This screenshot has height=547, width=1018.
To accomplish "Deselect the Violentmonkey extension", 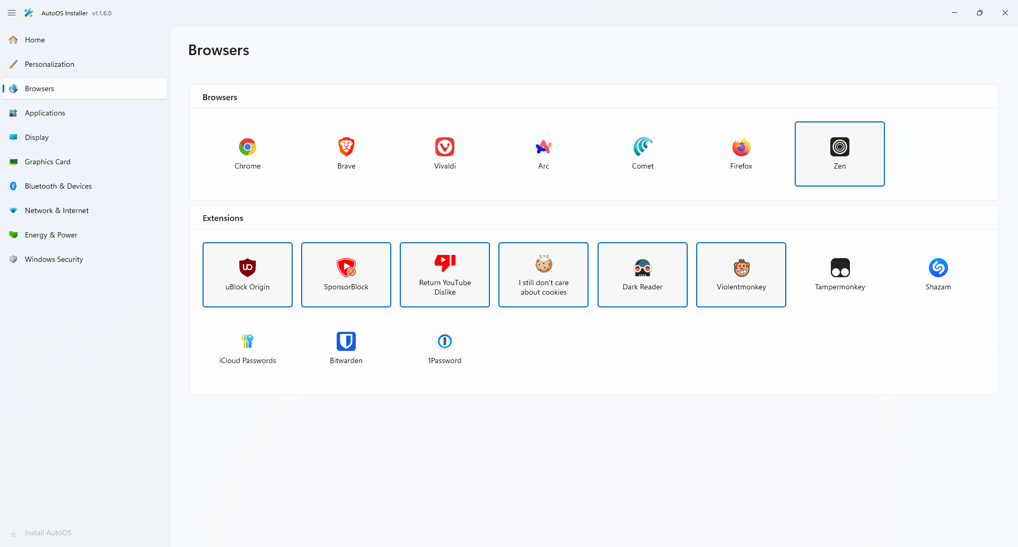I will click(741, 275).
